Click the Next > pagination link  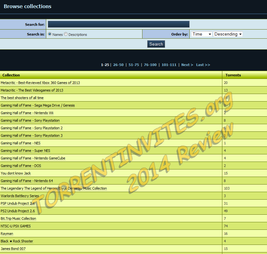click(187, 65)
